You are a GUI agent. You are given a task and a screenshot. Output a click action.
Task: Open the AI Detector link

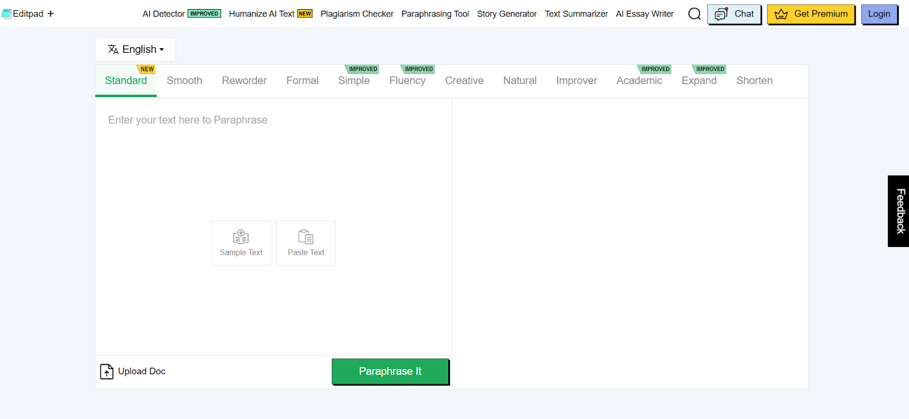164,14
